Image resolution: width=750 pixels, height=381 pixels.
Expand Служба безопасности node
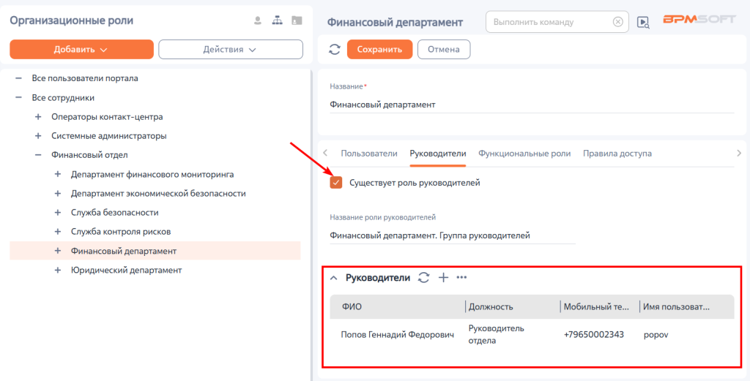[x=58, y=213]
